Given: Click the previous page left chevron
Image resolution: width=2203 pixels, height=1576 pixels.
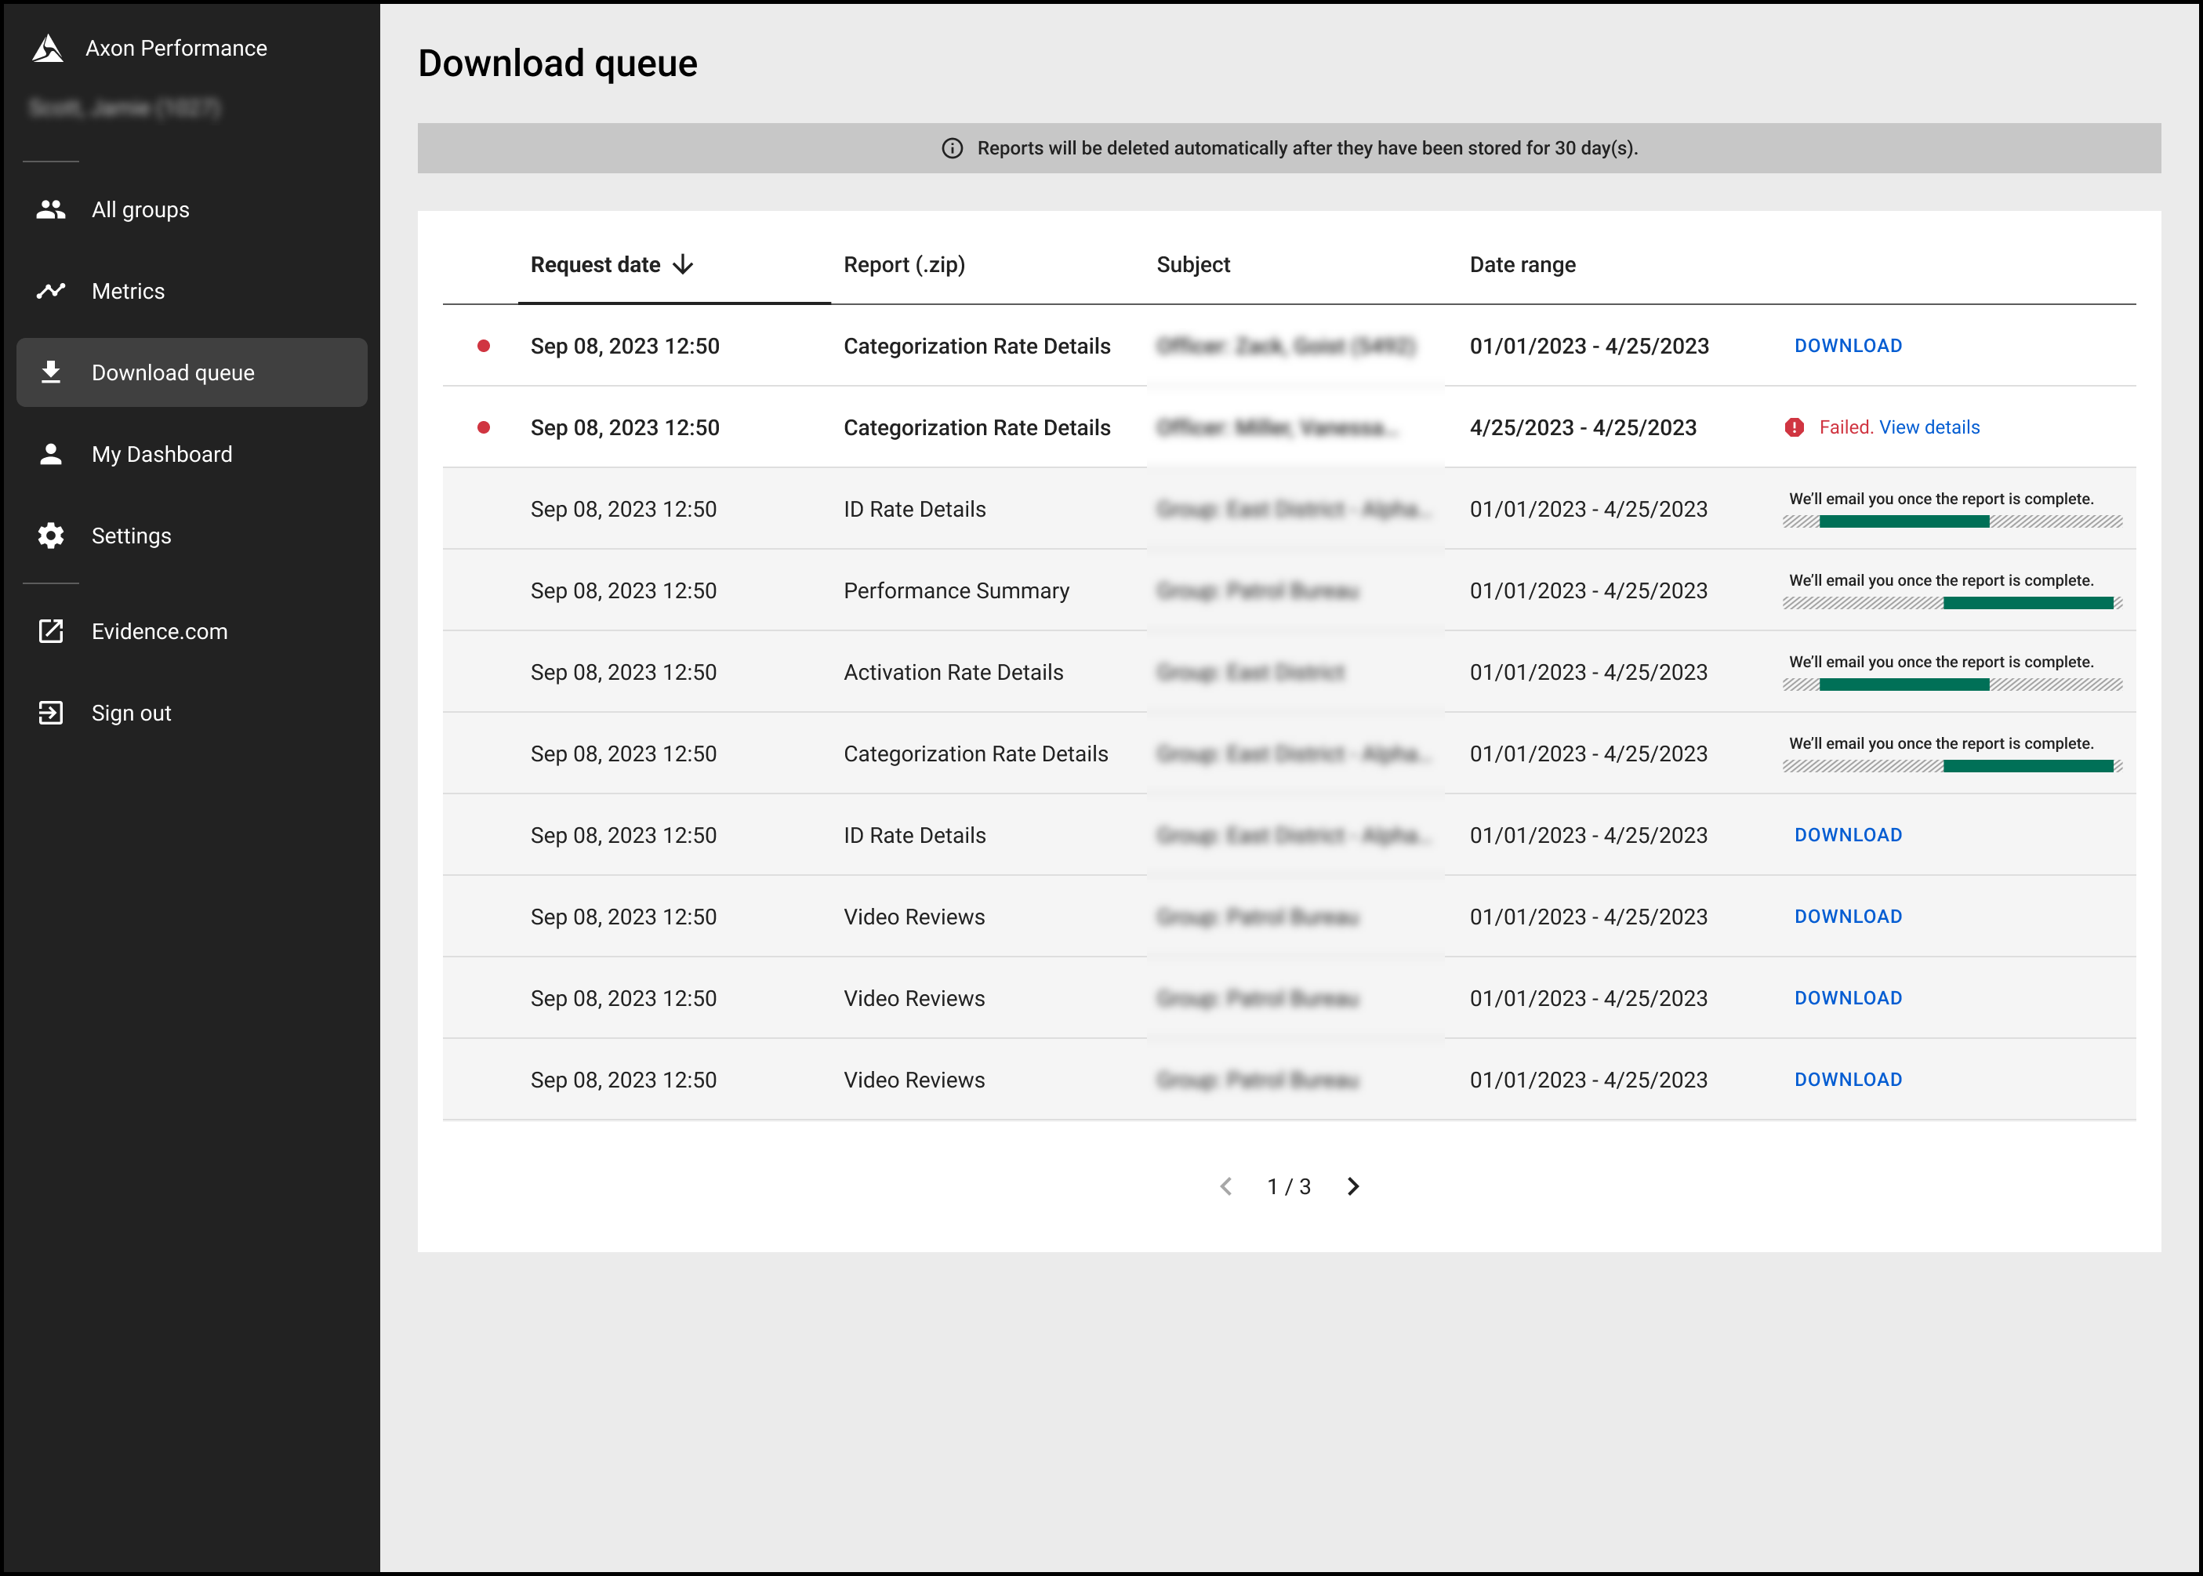Looking at the screenshot, I should coord(1226,1186).
